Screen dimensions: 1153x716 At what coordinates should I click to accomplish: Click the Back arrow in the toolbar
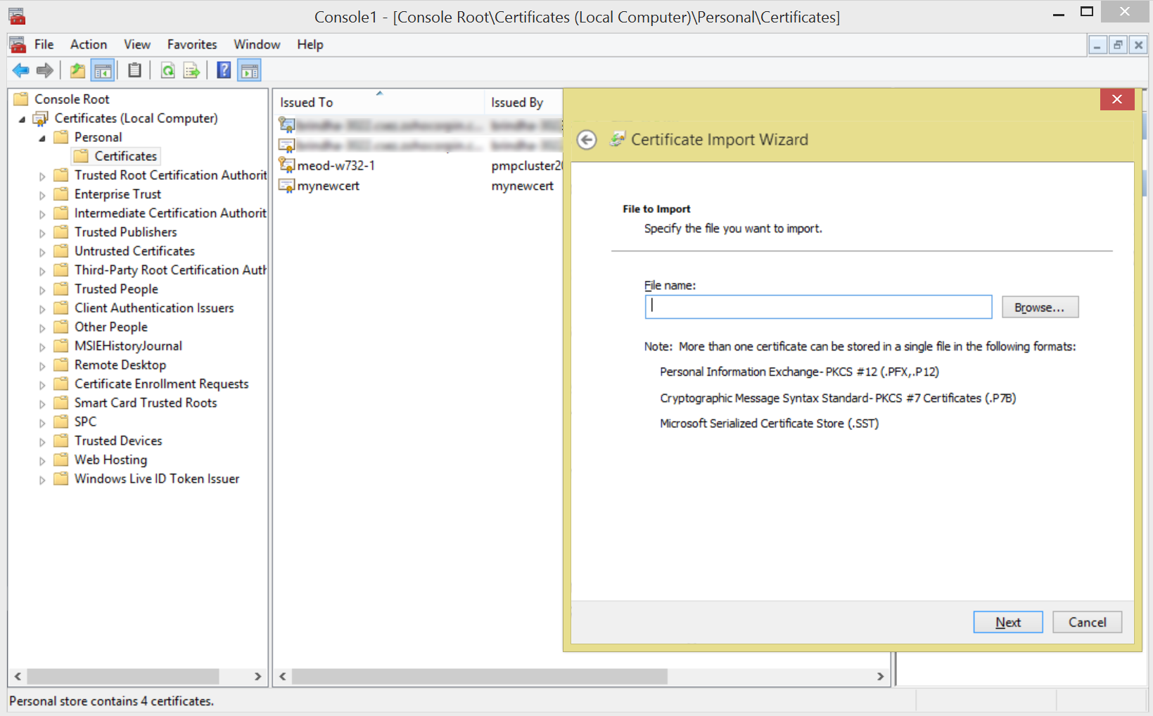pyautogui.click(x=21, y=70)
